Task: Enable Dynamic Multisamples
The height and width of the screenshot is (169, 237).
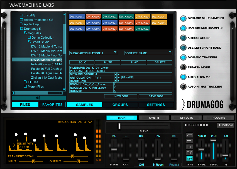Action: pyautogui.click(x=184, y=18)
